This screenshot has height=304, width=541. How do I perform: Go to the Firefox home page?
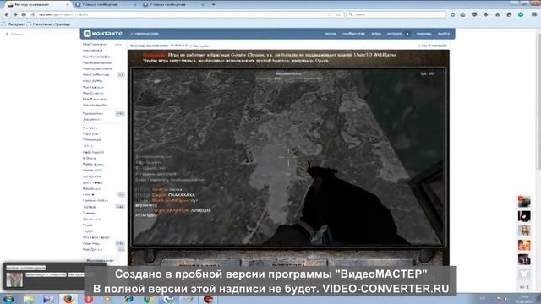point(497,14)
